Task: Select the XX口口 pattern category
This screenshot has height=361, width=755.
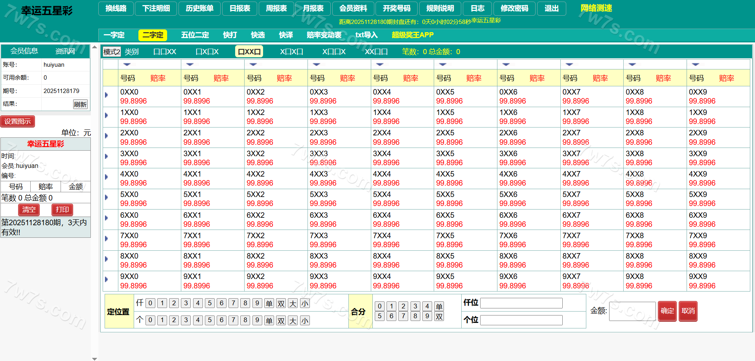Action: (376, 52)
